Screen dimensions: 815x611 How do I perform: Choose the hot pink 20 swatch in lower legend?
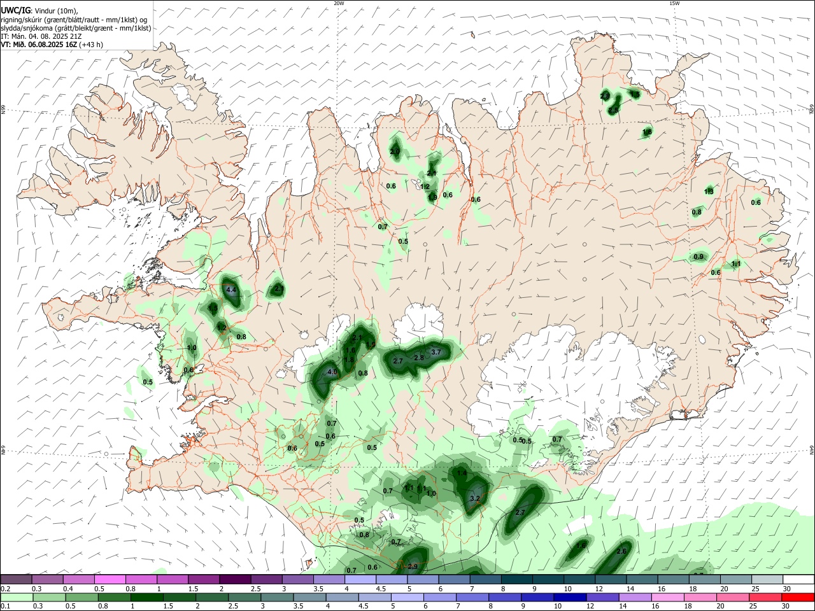tap(733, 597)
